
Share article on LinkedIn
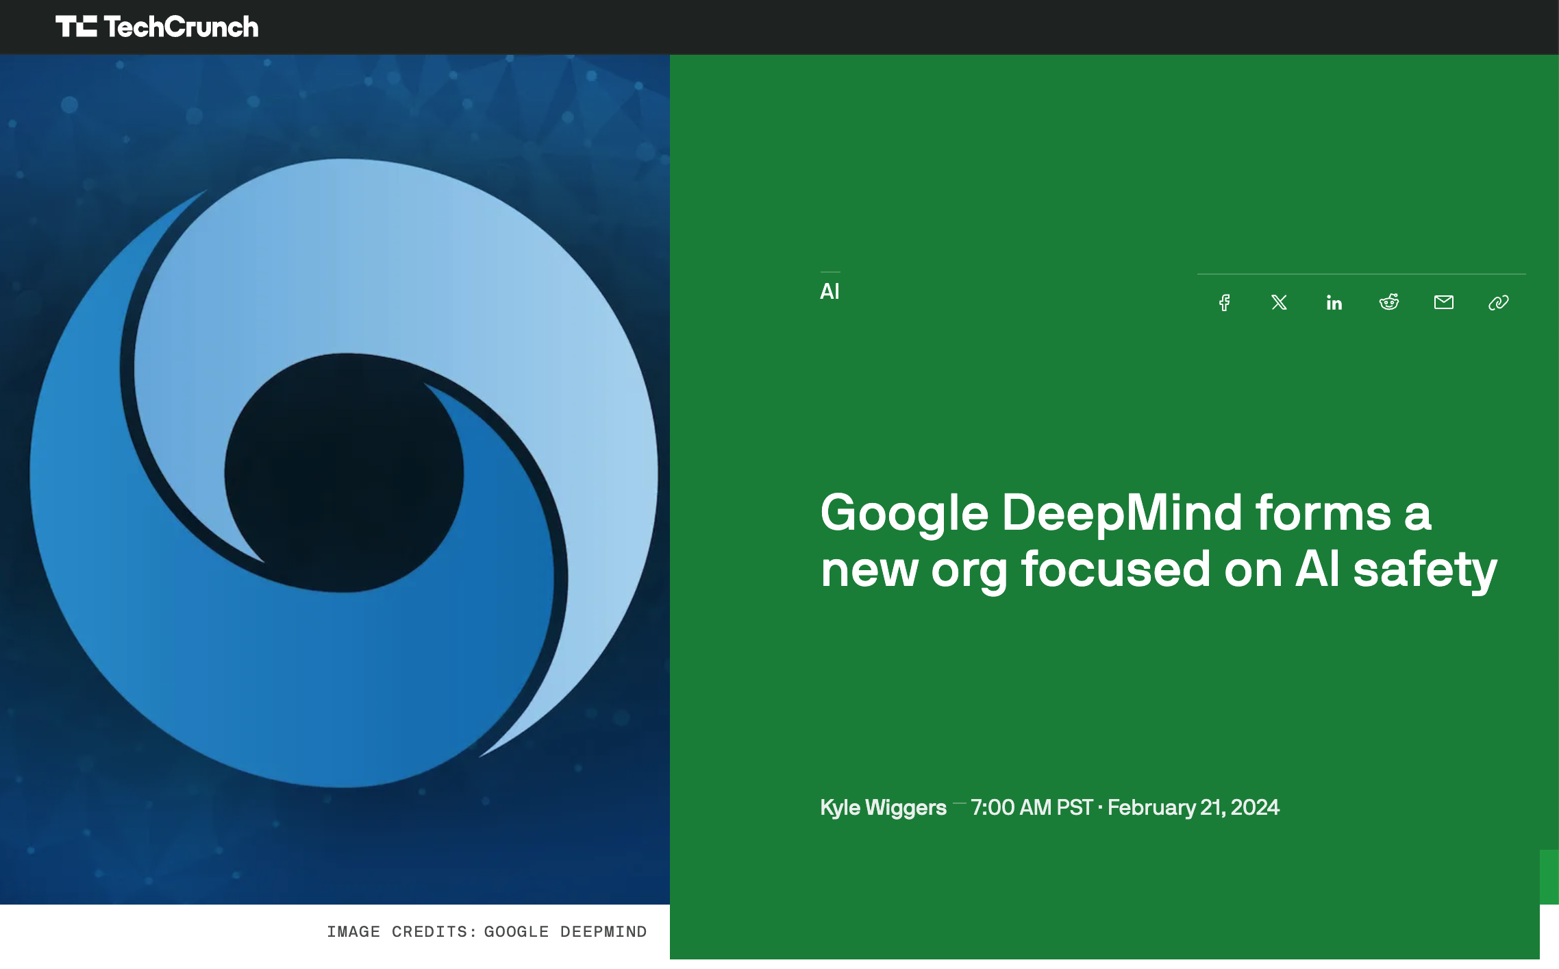1334,302
